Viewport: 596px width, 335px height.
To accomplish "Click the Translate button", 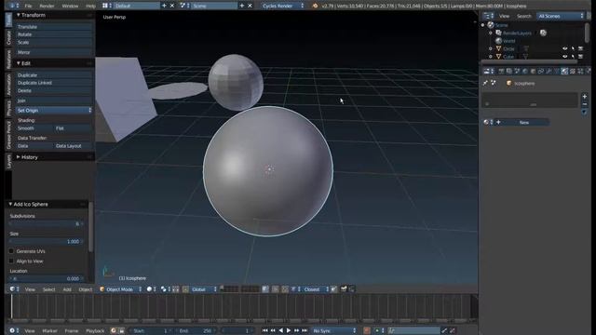I will click(x=54, y=27).
